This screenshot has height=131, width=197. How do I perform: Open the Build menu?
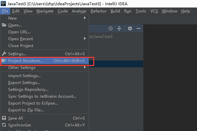(115, 11)
